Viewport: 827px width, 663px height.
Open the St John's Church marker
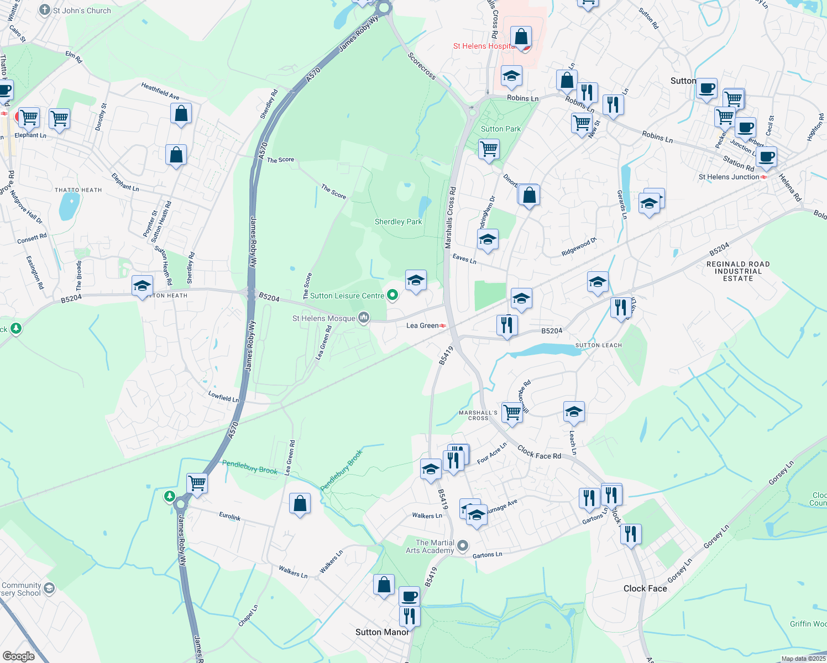tap(45, 10)
